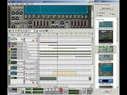
Task: Open the Help menu
Action: pyautogui.click(x=32, y=4)
